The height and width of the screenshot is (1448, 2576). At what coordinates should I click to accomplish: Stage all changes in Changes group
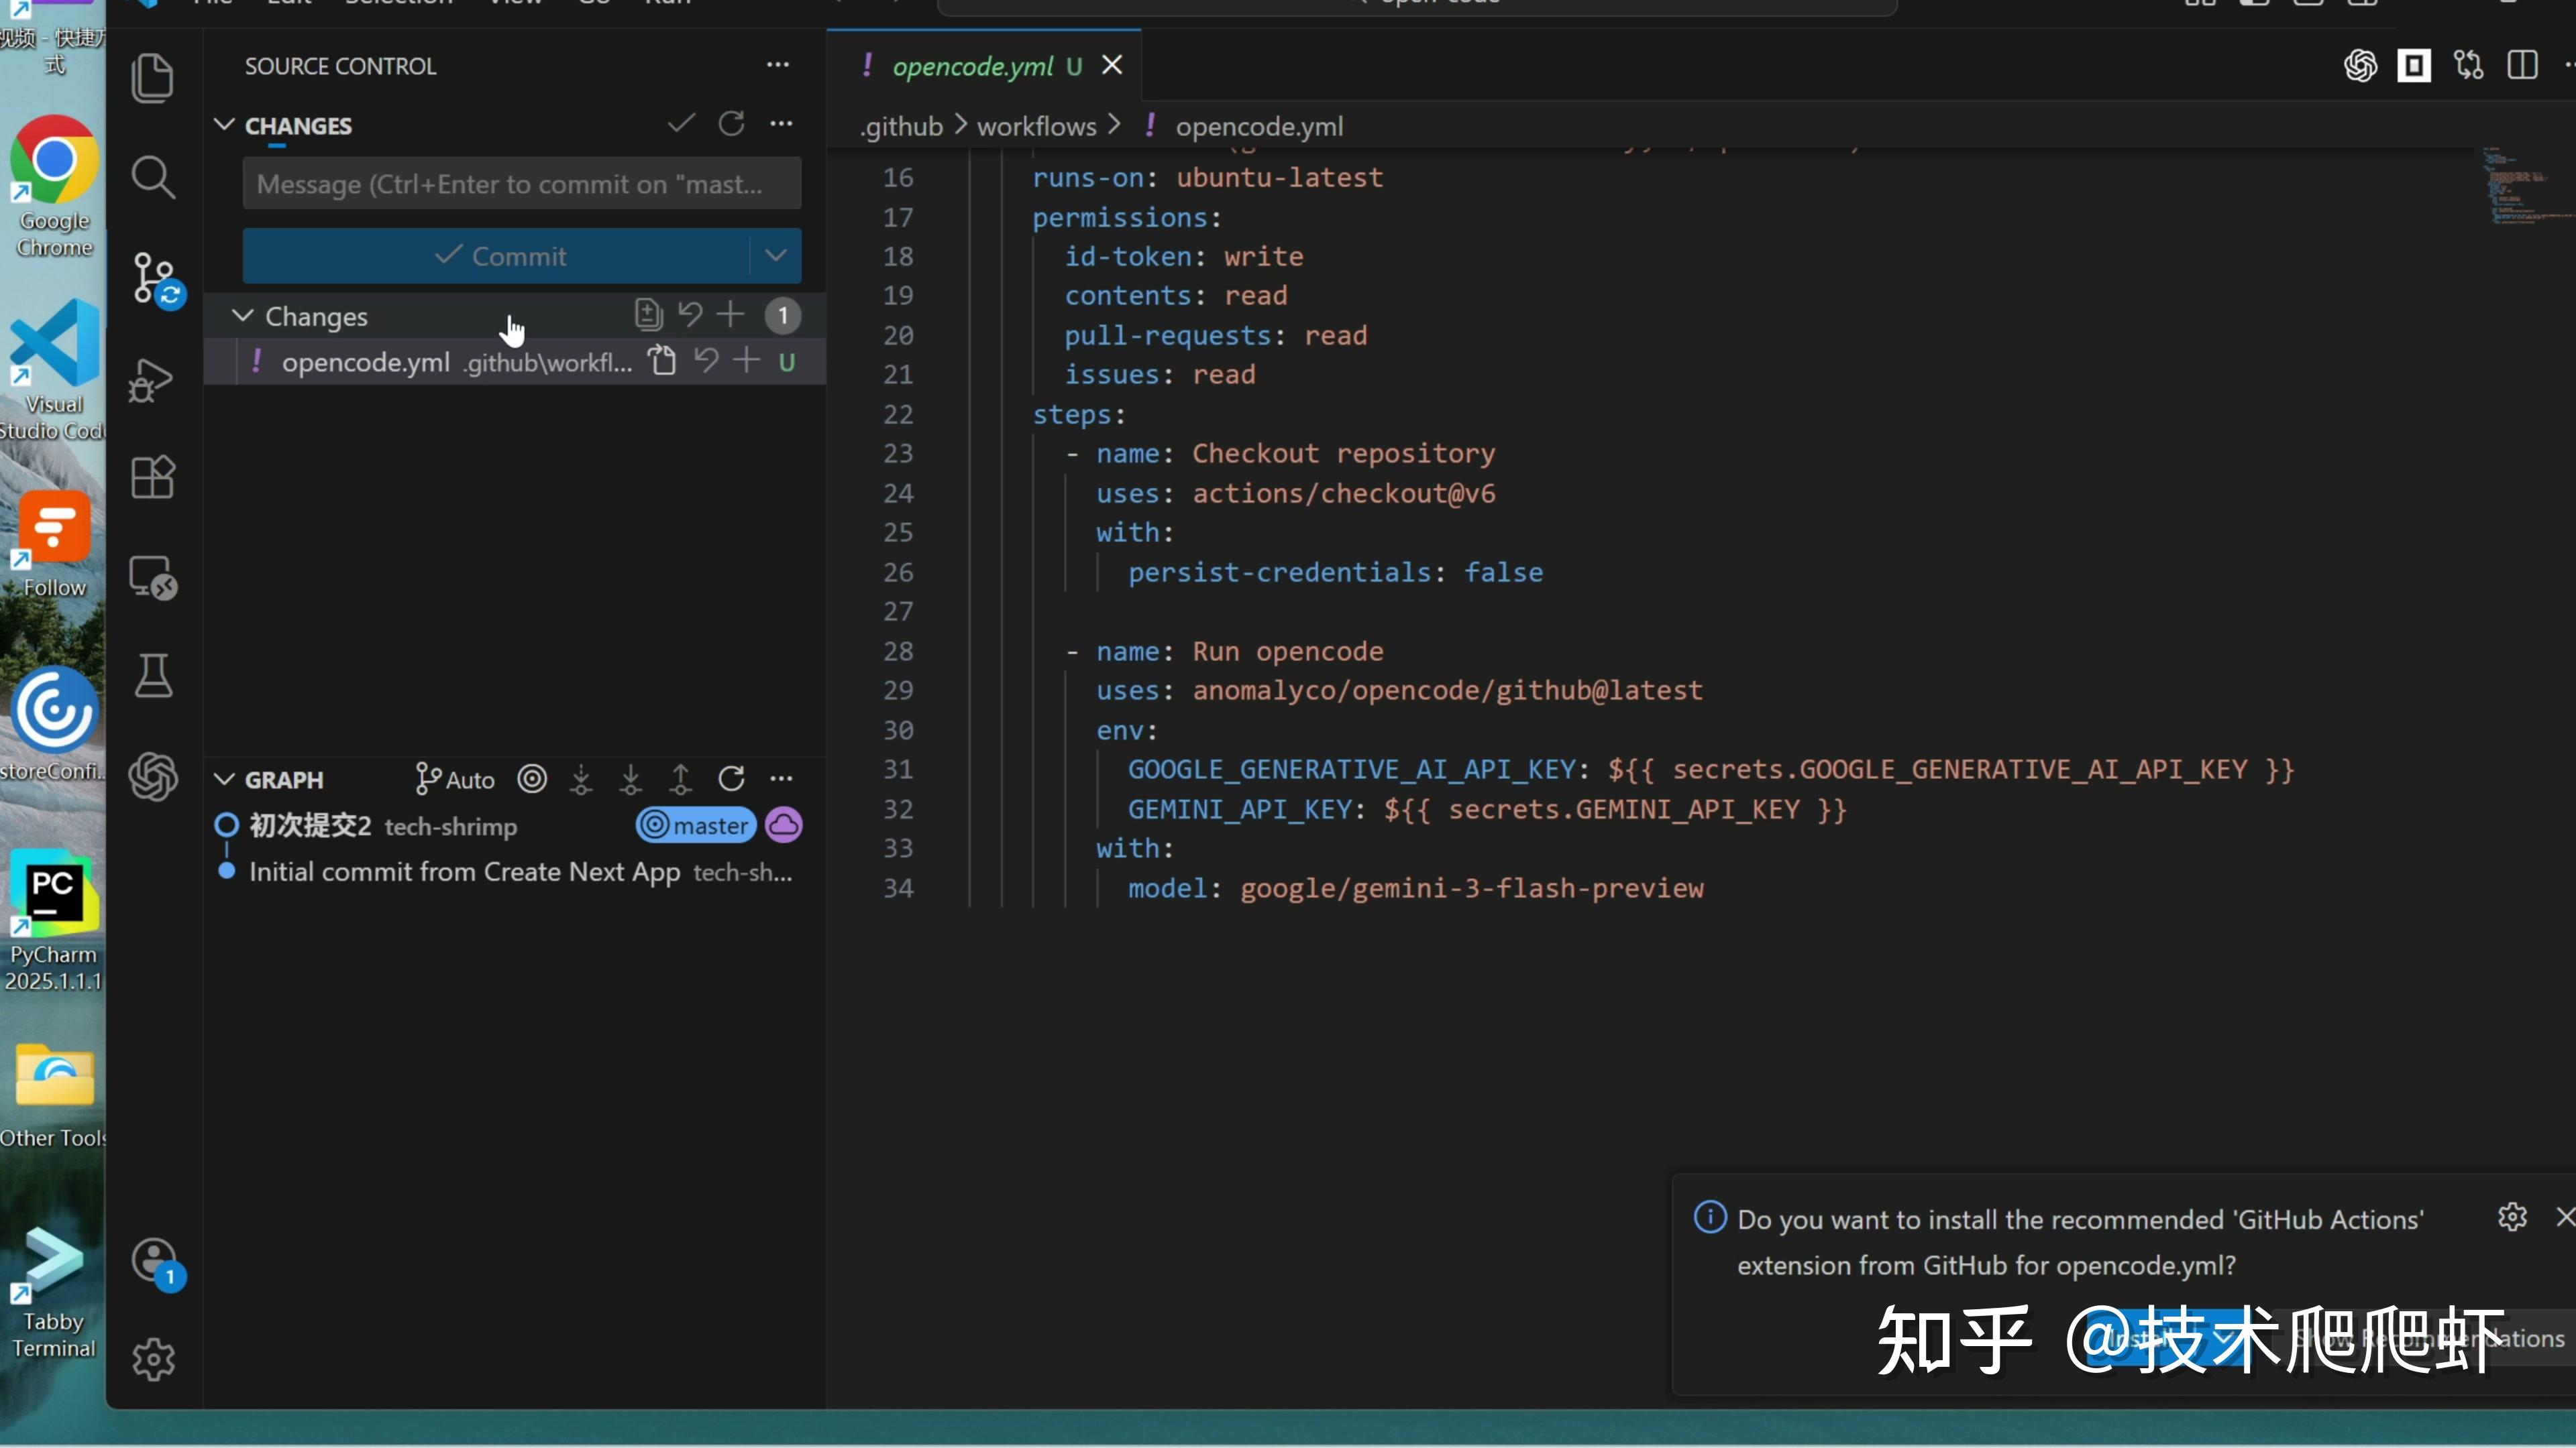pyautogui.click(x=731, y=315)
